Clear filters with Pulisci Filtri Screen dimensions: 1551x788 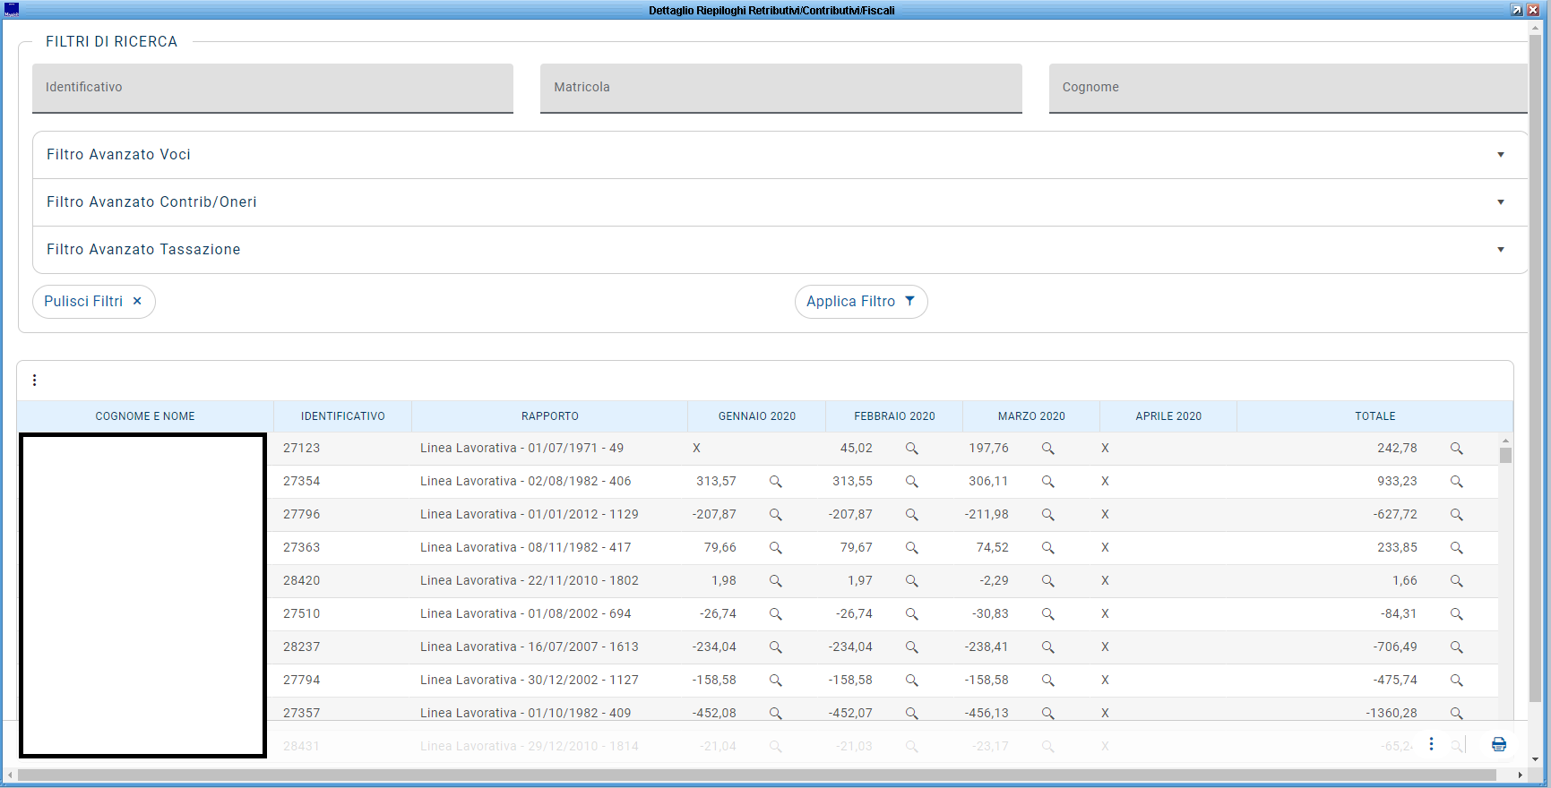point(93,302)
